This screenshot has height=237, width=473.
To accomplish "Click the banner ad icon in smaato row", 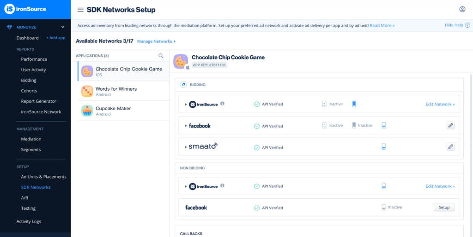I will tap(383, 147).
